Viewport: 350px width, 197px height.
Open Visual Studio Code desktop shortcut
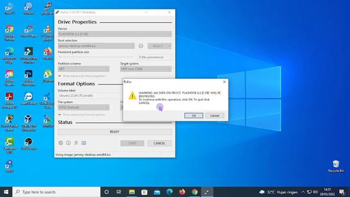pyautogui.click(x=47, y=101)
